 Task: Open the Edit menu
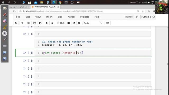(x=28, y=17)
